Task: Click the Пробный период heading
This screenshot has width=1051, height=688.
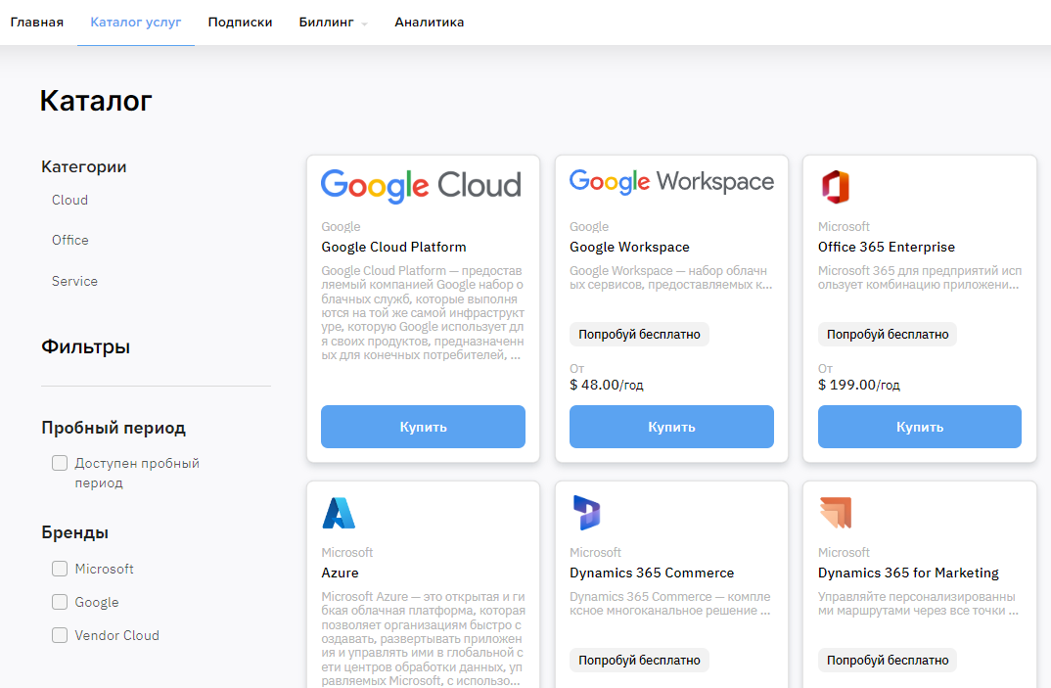Action: click(114, 428)
